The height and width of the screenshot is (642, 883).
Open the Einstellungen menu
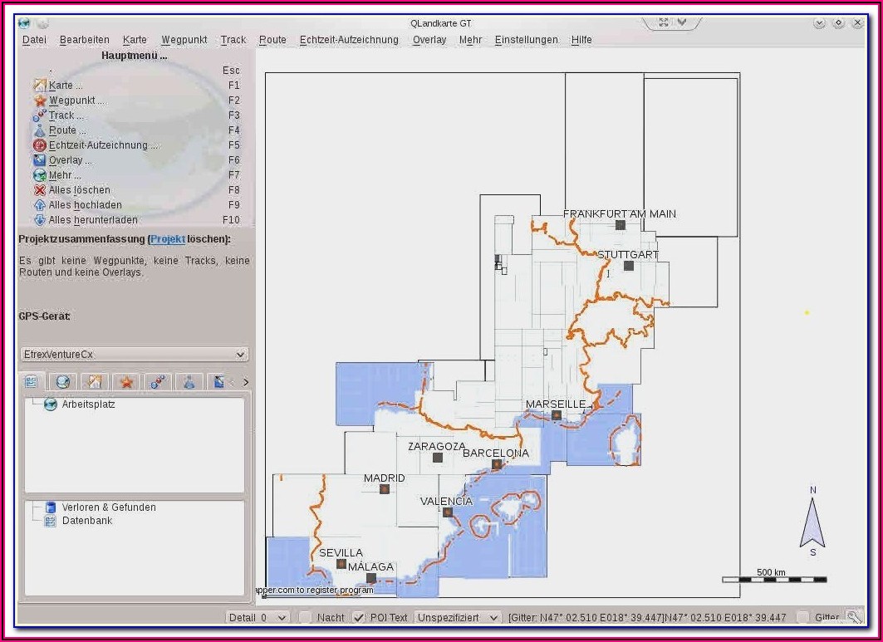click(x=526, y=40)
